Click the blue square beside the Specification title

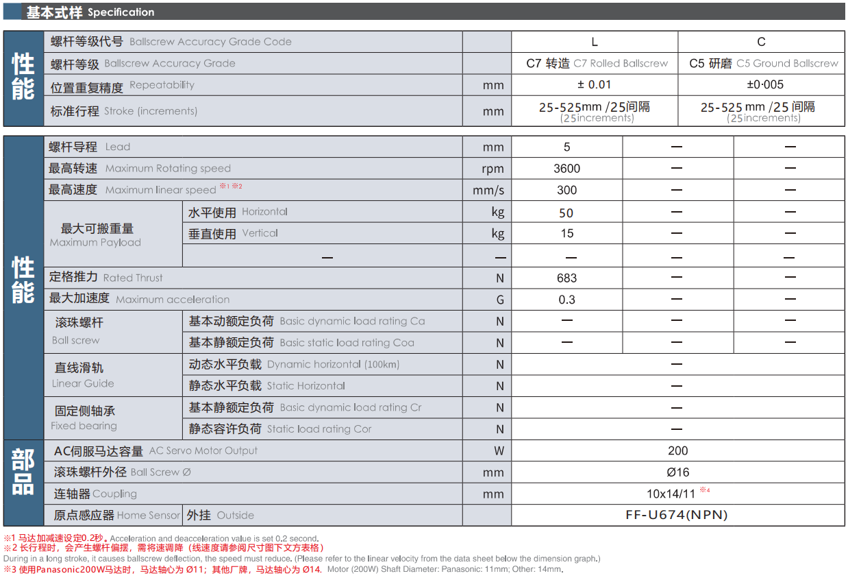(x=12, y=12)
